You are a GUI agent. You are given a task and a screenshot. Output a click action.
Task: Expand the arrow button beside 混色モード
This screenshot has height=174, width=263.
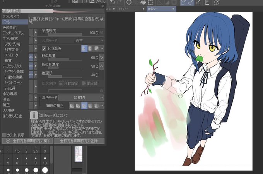(36, 97)
